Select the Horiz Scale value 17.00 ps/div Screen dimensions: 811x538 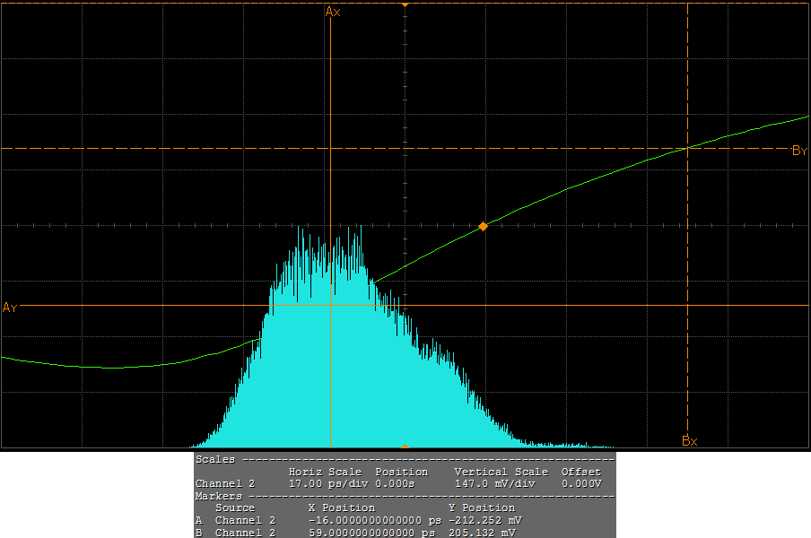[x=325, y=483]
